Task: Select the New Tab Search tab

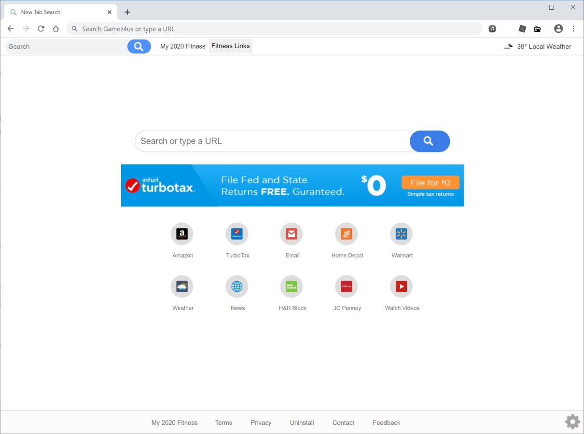Action: point(60,12)
